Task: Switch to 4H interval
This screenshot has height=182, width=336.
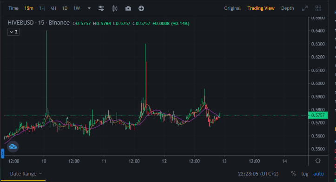Action: coord(53,8)
